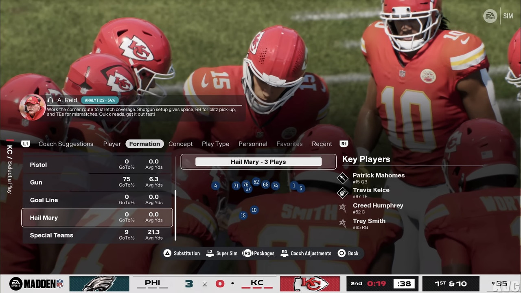
Task: Click Andy Reid coach portrait
Action: (x=33, y=107)
